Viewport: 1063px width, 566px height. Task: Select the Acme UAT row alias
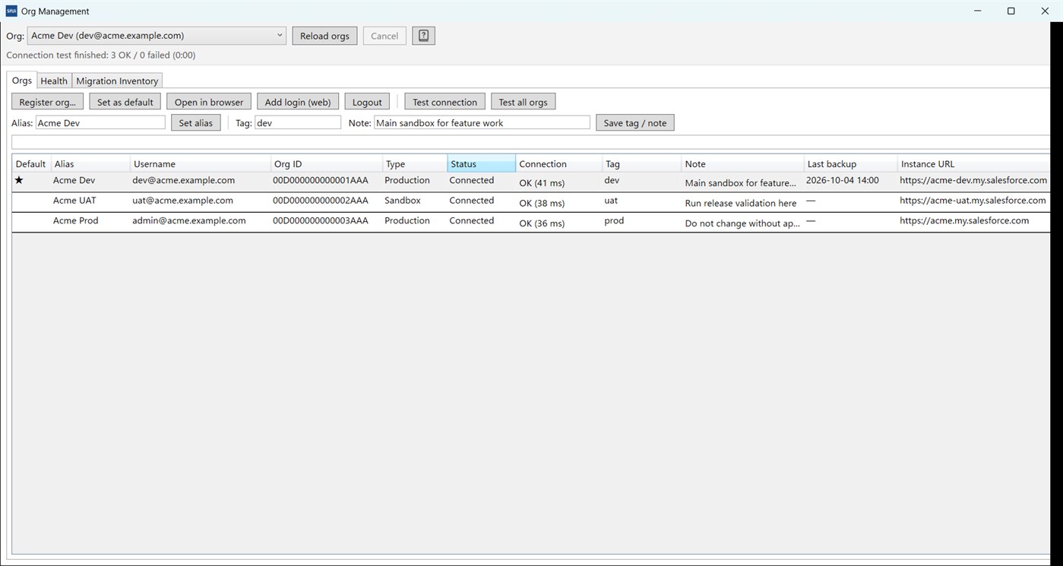(x=74, y=201)
